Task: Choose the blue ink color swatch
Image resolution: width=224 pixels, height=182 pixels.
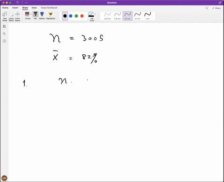Action: coord(70,16)
